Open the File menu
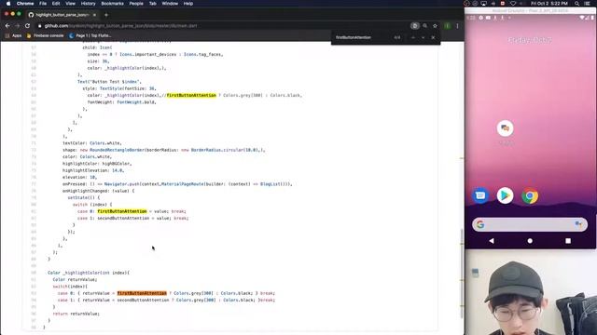The width and height of the screenshot is (597, 335). [43, 4]
